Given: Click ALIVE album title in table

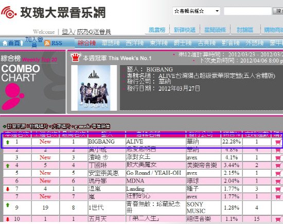Looking at the screenshot, I should point(135,141).
